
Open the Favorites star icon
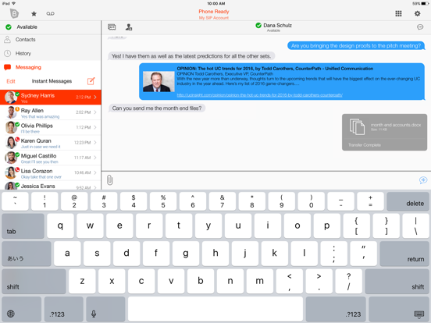click(34, 13)
